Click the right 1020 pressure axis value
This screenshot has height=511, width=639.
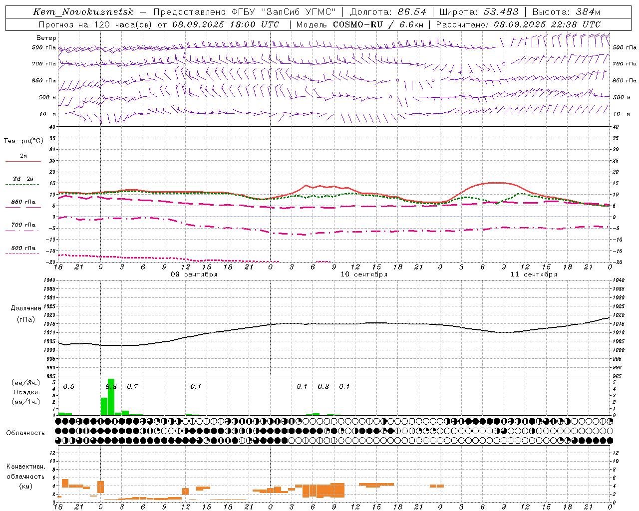click(x=618, y=315)
